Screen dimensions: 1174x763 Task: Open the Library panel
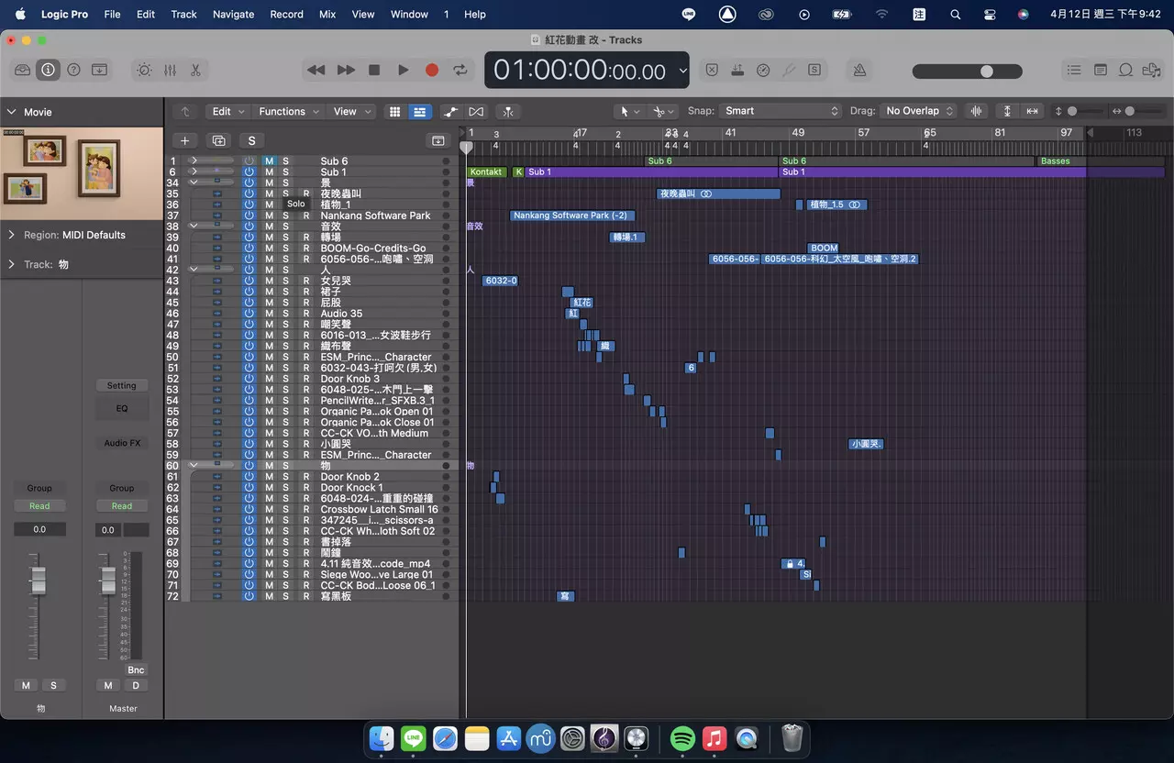point(23,71)
